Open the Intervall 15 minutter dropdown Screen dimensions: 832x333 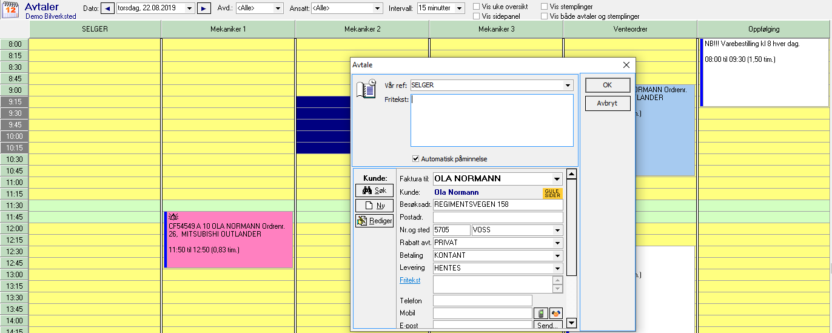[x=459, y=8]
